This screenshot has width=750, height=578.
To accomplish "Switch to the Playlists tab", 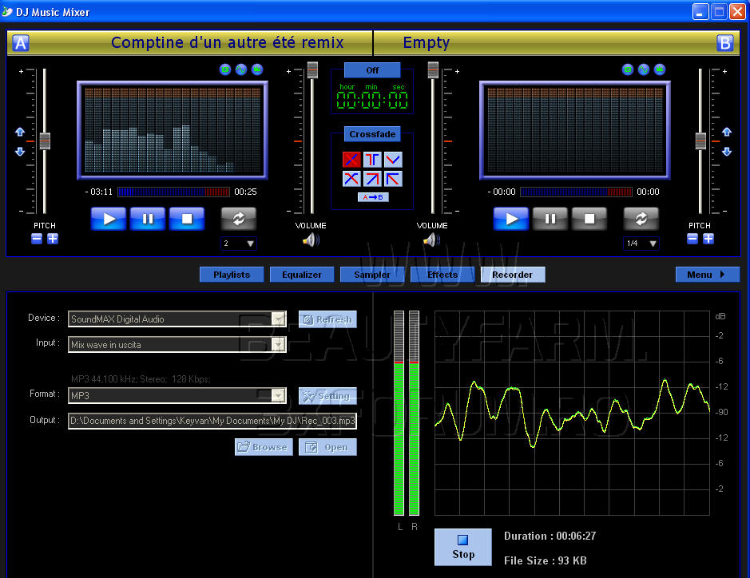I will [x=232, y=275].
